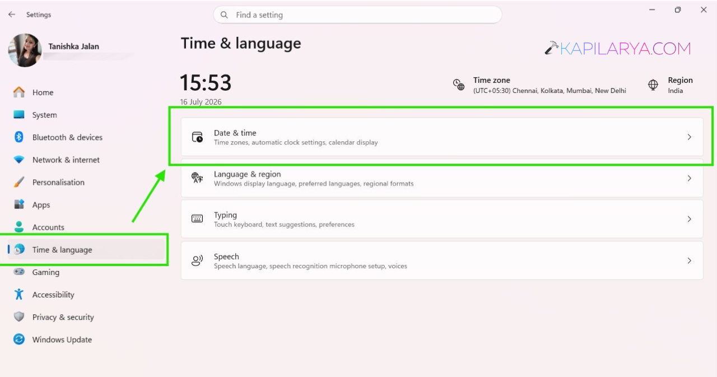Open the Typing card title

click(x=225, y=215)
